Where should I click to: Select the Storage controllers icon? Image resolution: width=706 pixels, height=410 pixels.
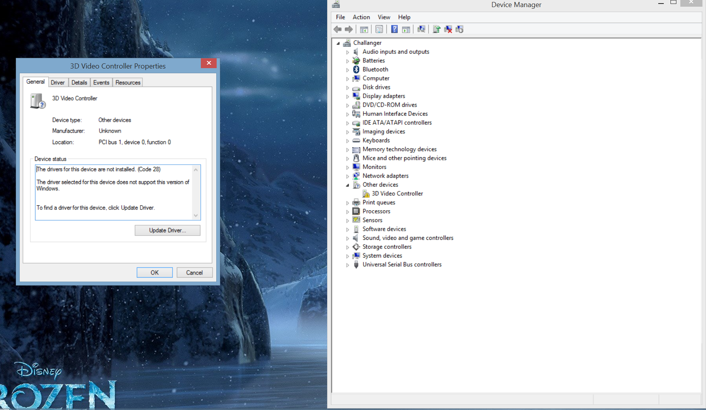tap(356, 247)
